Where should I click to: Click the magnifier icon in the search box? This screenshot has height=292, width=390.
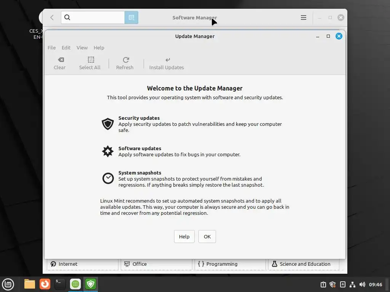click(67, 17)
